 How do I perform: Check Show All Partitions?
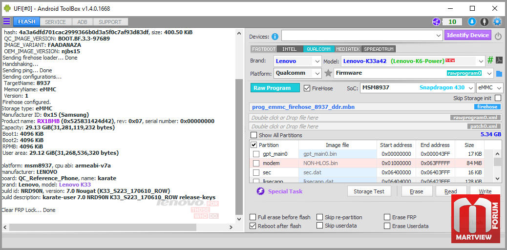coord(254,135)
